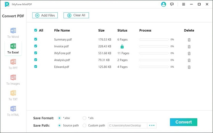Click the 4 Pages status text
The image size is (213, 133).
[122, 67]
